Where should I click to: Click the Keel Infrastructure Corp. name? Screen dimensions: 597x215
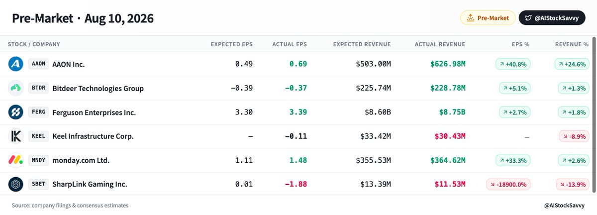point(93,136)
